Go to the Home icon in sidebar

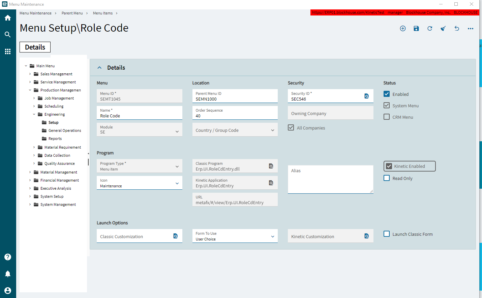click(x=8, y=18)
